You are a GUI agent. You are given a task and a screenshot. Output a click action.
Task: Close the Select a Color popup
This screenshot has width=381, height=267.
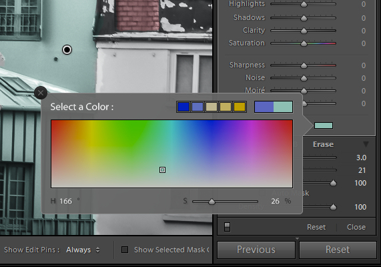[x=41, y=93]
